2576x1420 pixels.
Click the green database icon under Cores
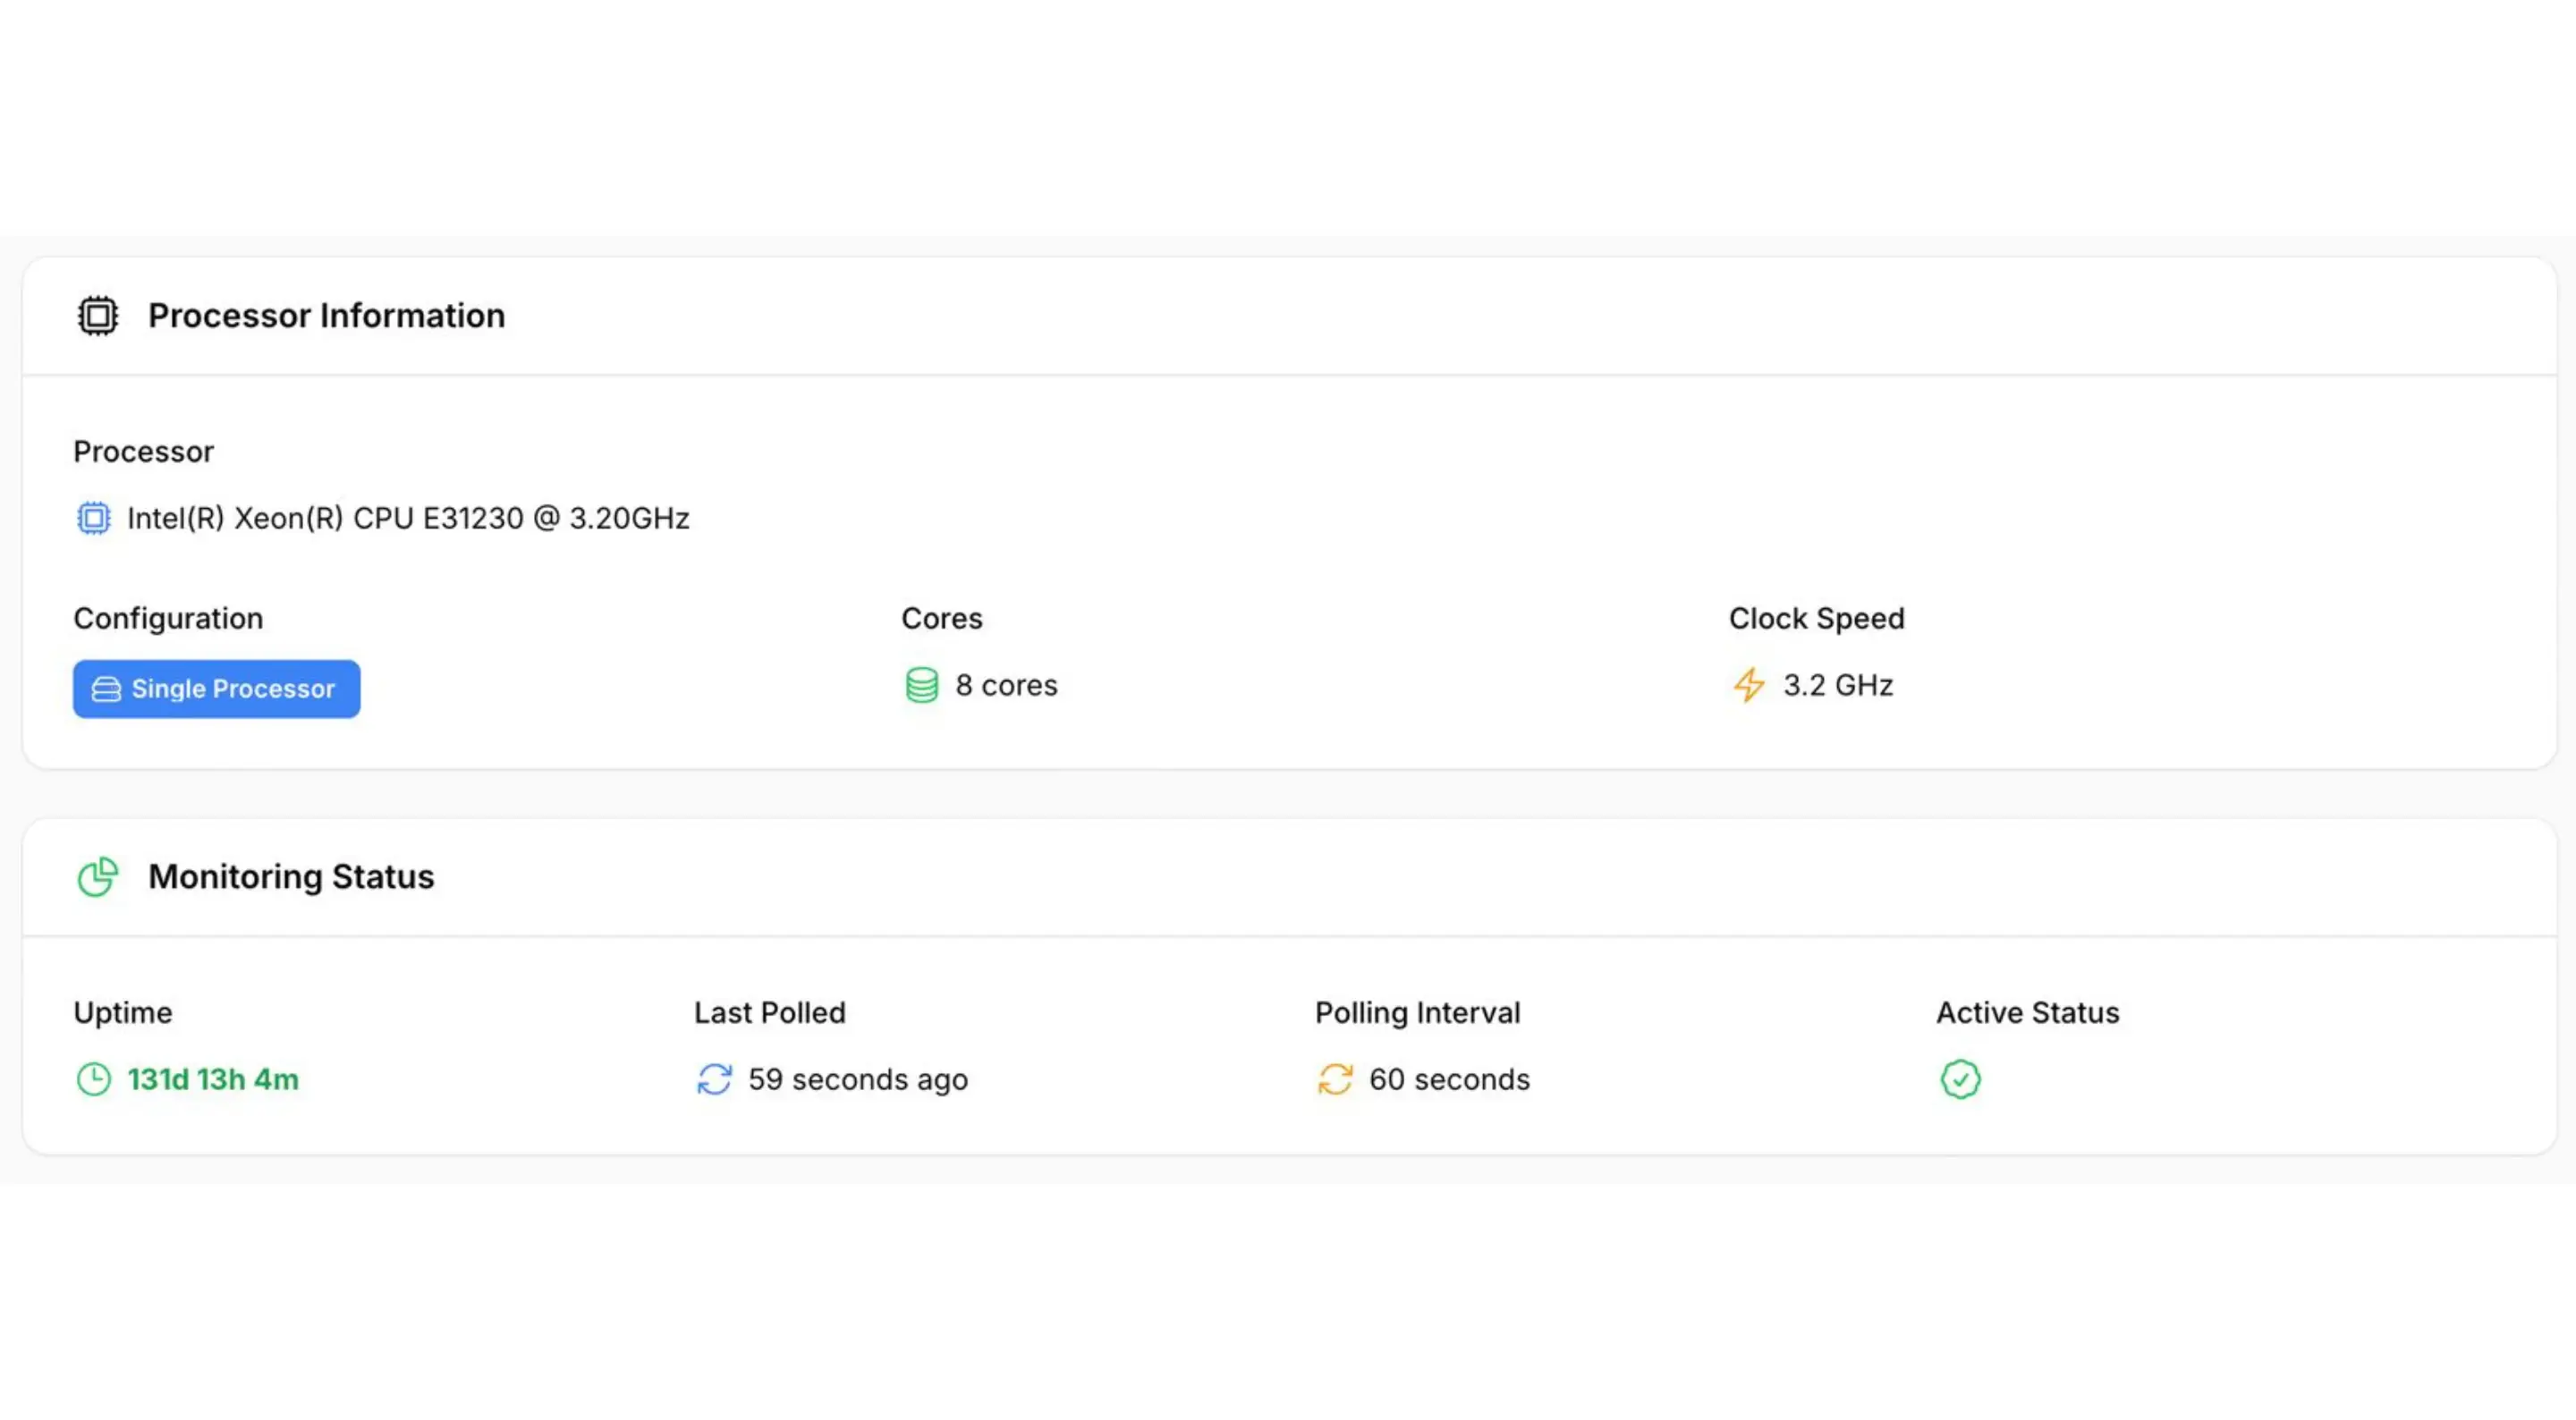click(x=920, y=685)
